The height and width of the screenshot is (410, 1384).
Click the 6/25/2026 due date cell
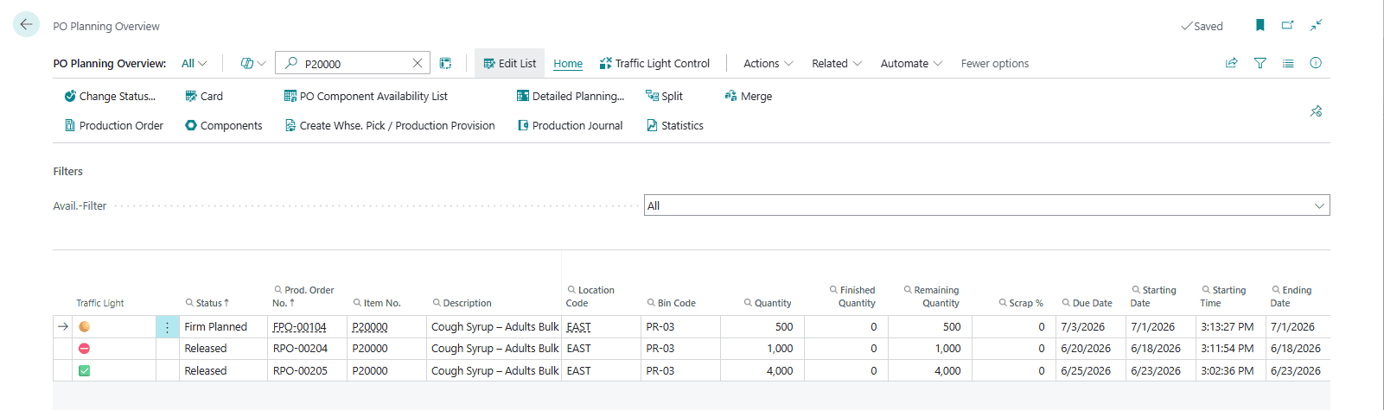(1090, 371)
